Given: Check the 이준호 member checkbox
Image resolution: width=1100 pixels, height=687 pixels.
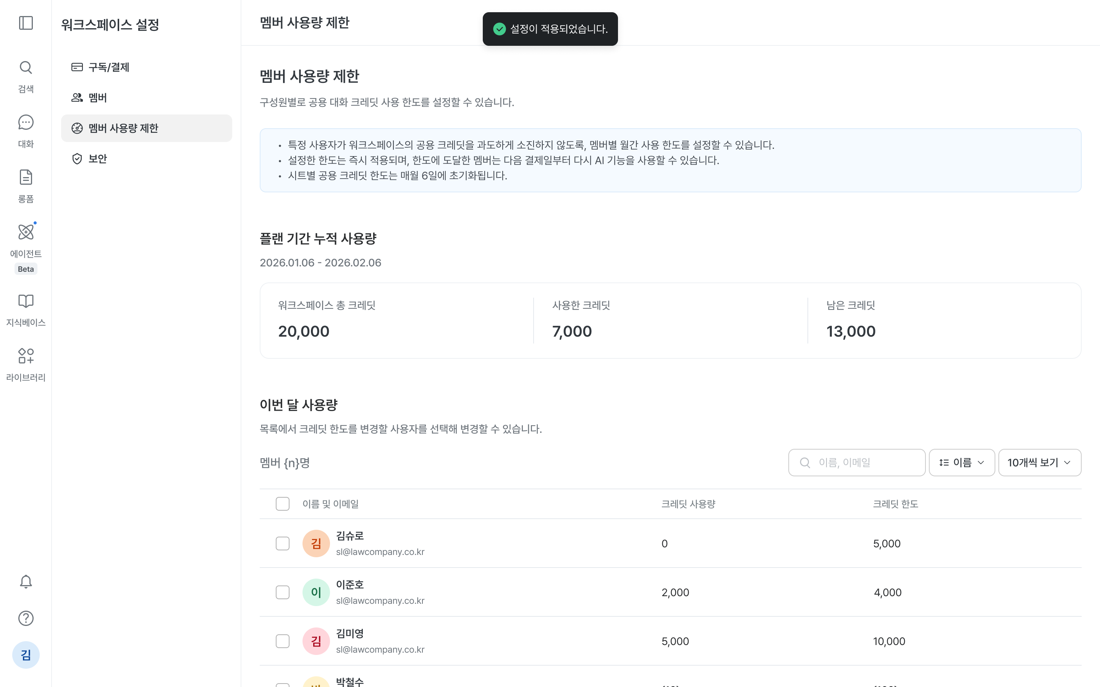Looking at the screenshot, I should coord(283,592).
